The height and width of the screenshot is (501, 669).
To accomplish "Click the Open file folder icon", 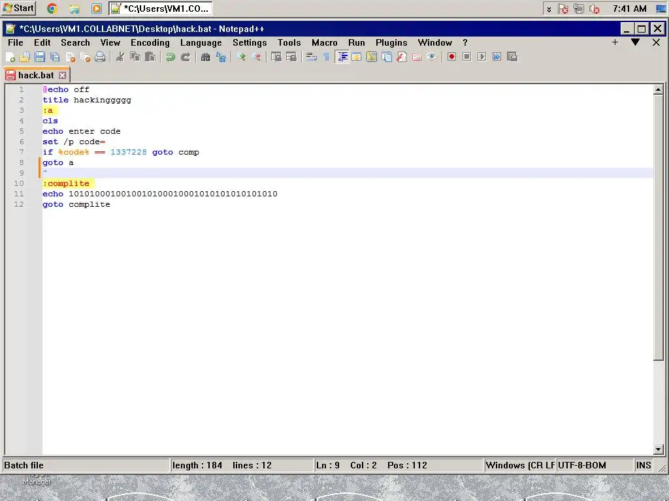I will [25, 57].
